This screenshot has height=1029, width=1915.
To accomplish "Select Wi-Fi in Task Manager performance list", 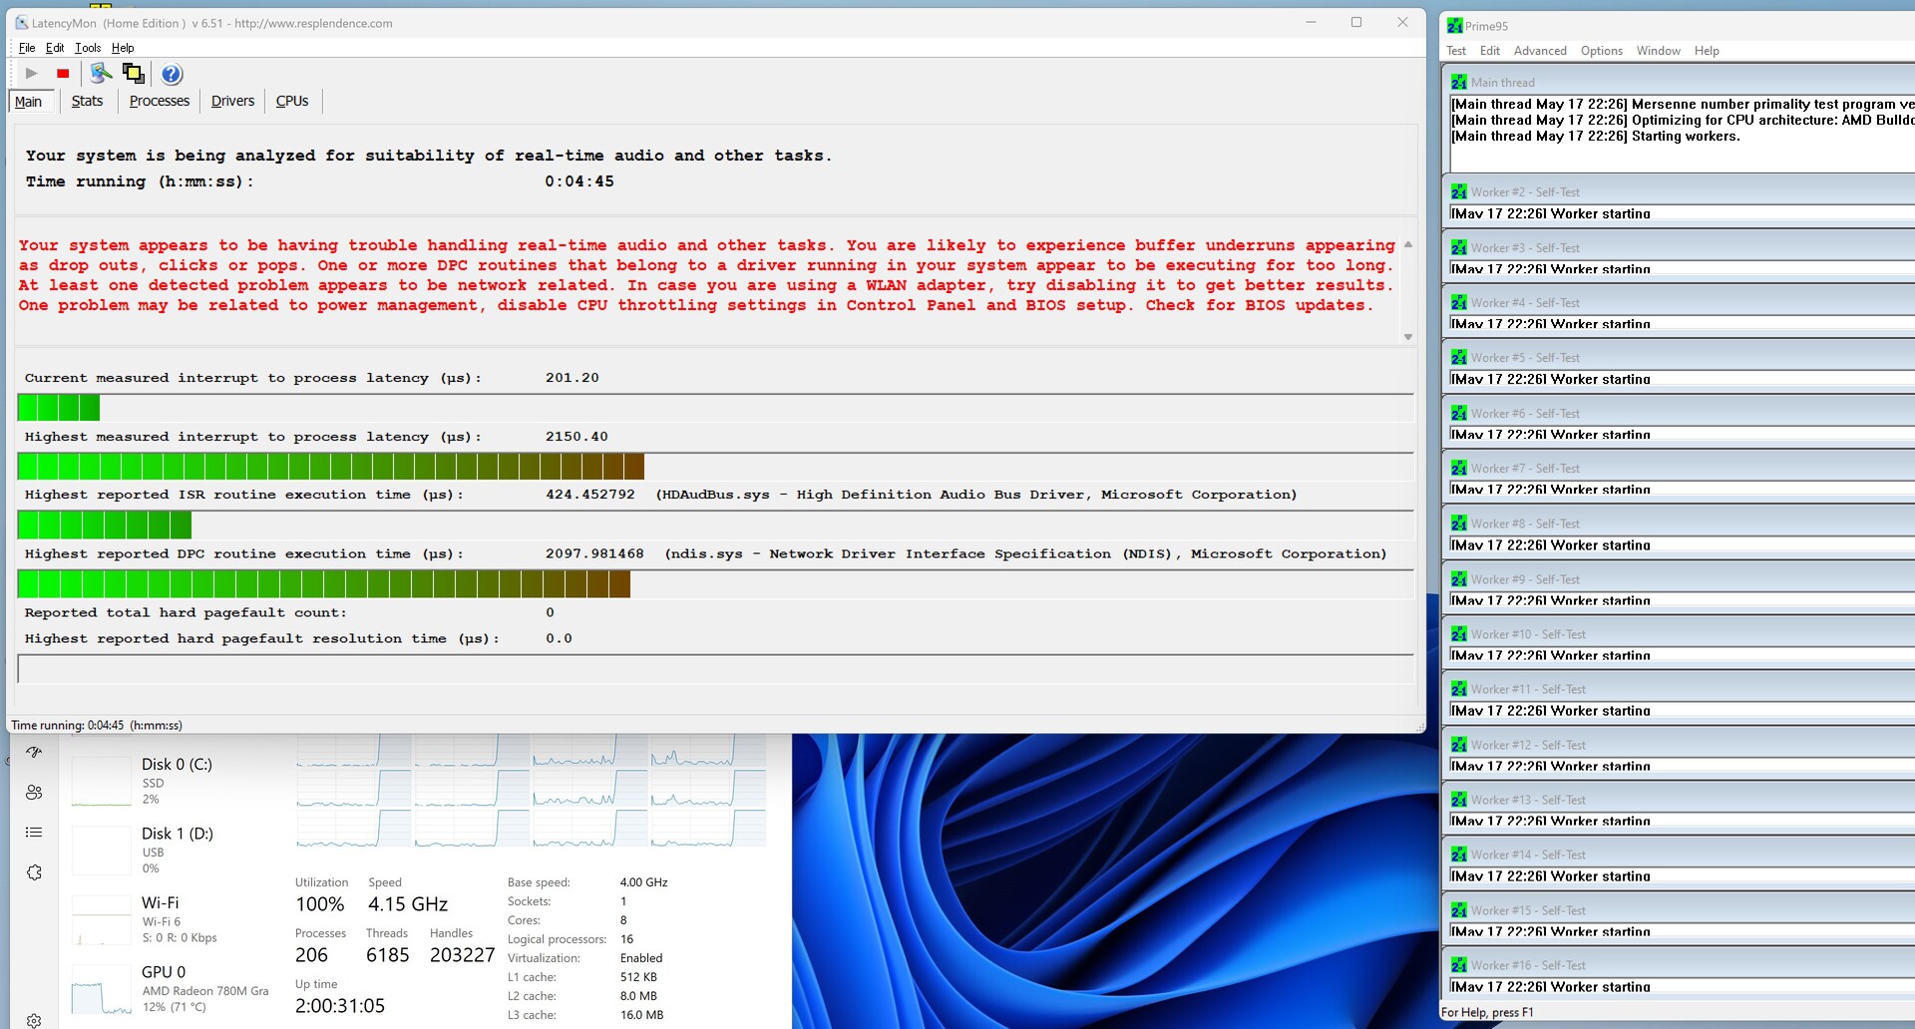I will [177, 918].
